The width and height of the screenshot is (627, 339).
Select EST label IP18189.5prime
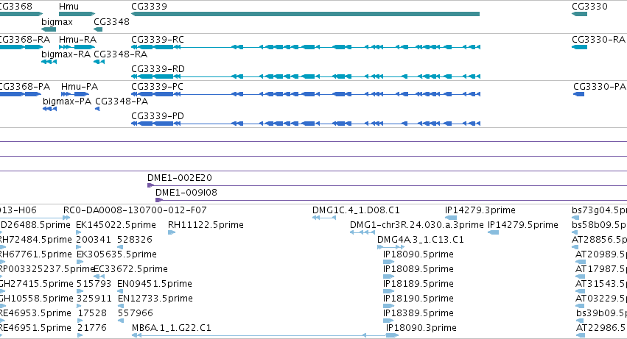tap(418, 284)
